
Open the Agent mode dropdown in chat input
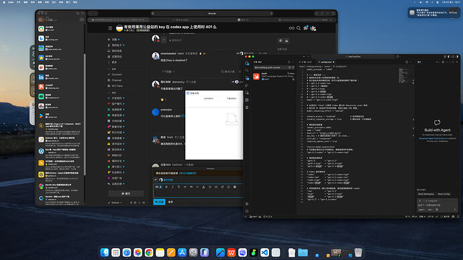pos(422,210)
